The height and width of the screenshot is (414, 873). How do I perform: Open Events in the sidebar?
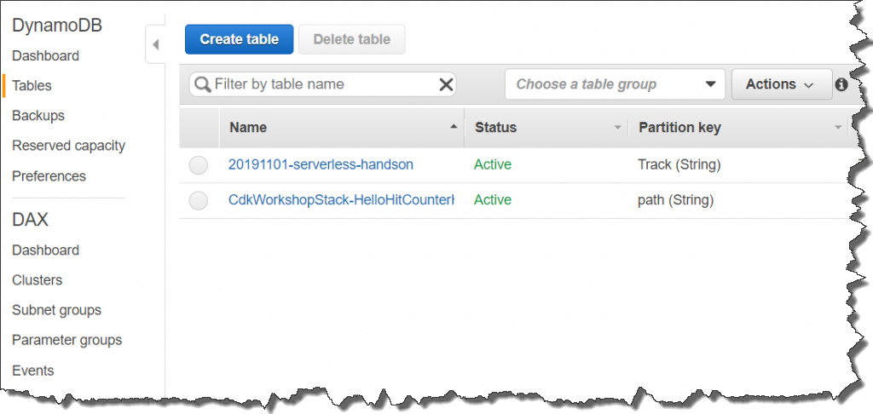[x=33, y=371]
